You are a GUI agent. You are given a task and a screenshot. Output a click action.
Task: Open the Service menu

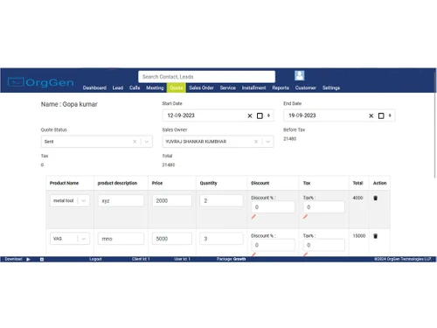(x=227, y=87)
